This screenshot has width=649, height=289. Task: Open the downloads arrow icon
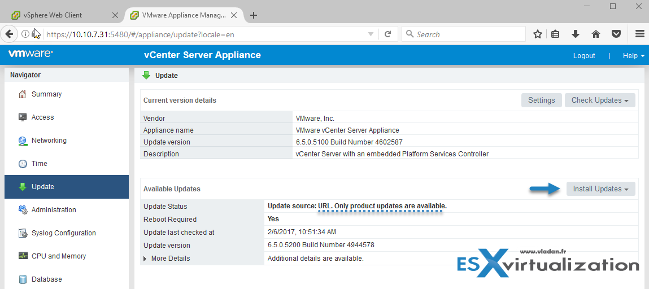(x=576, y=34)
